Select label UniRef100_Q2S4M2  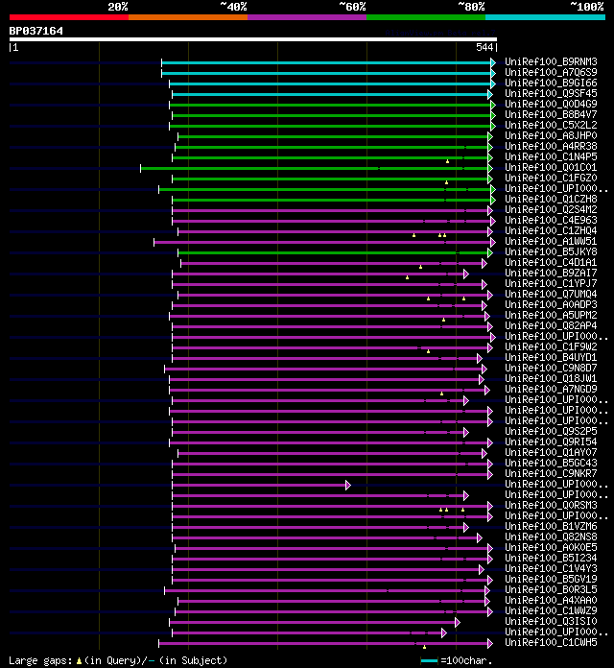(x=551, y=210)
